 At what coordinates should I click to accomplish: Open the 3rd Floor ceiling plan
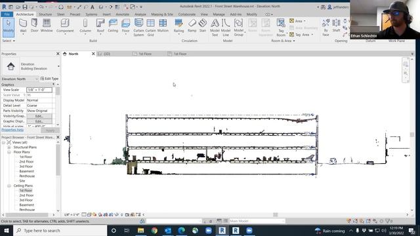click(x=26, y=200)
